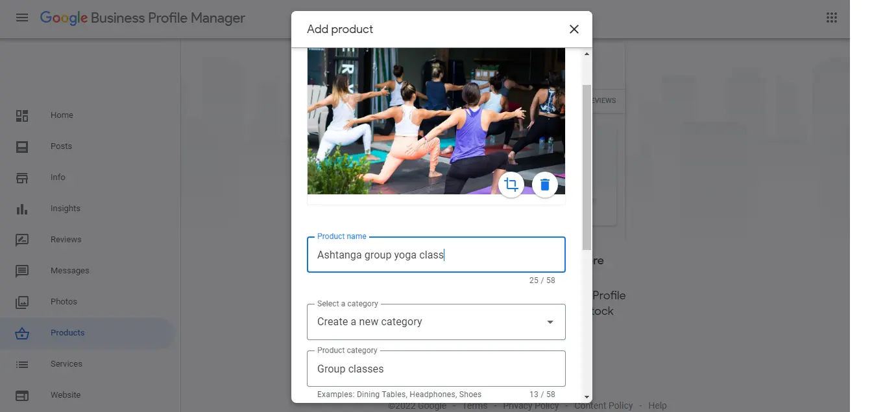Click the category dropdown arrow

pyautogui.click(x=550, y=322)
